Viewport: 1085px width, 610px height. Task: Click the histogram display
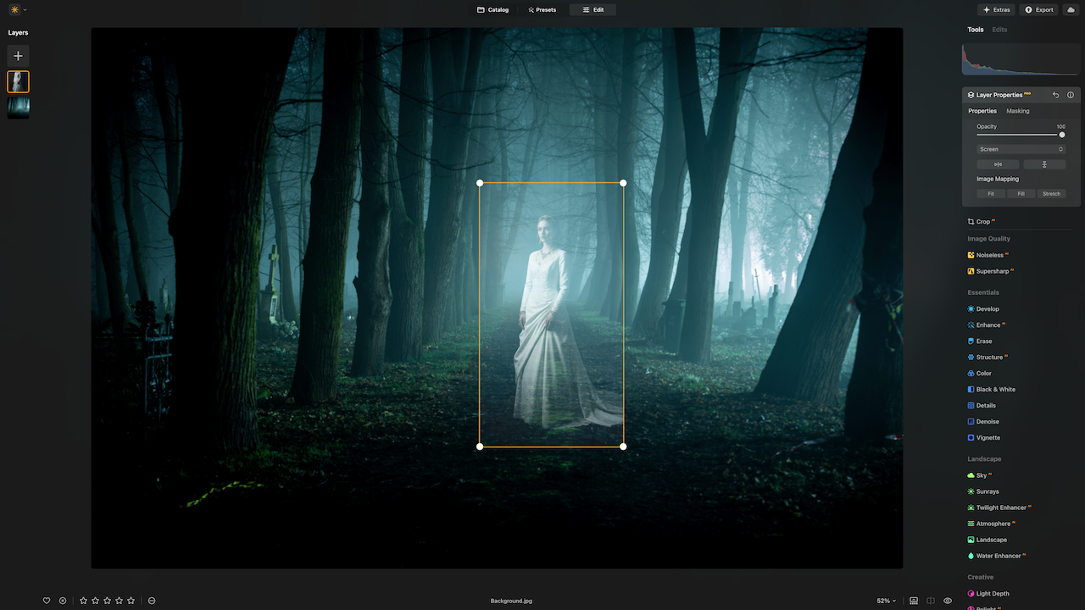pos(1021,59)
